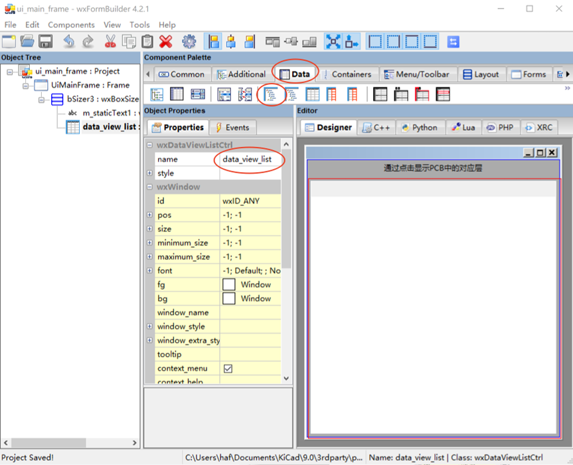Viewport: 573px width, 465px height.
Task: Move palette tabs back with left arrow
Action: 147,74
